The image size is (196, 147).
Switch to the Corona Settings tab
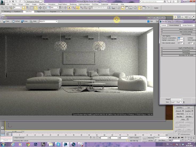pyautogui.click(x=174, y=25)
